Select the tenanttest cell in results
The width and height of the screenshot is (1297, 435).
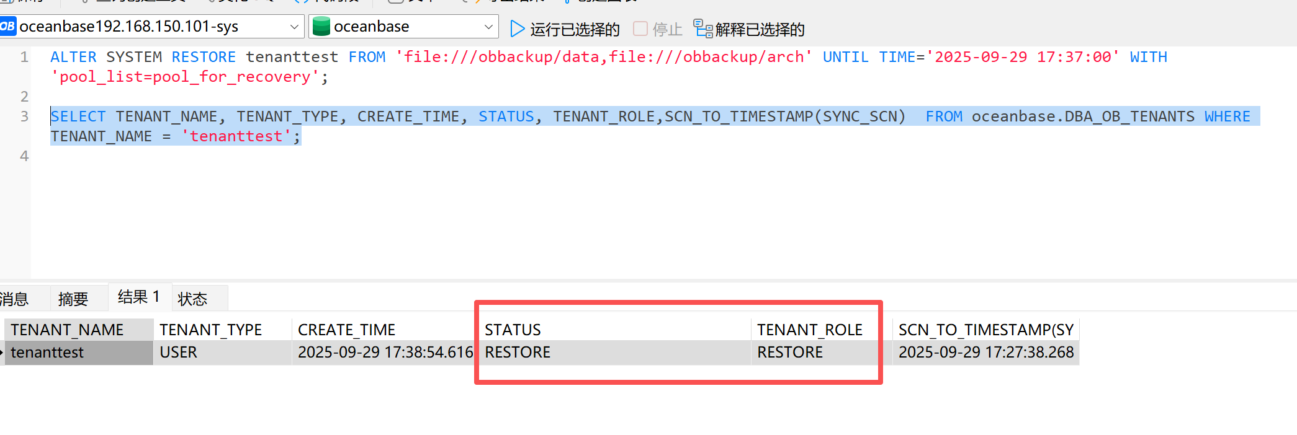[47, 352]
